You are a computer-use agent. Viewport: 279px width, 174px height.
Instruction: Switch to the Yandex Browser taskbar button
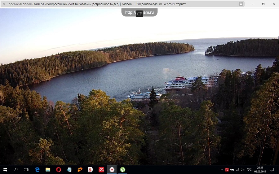click(x=112, y=170)
